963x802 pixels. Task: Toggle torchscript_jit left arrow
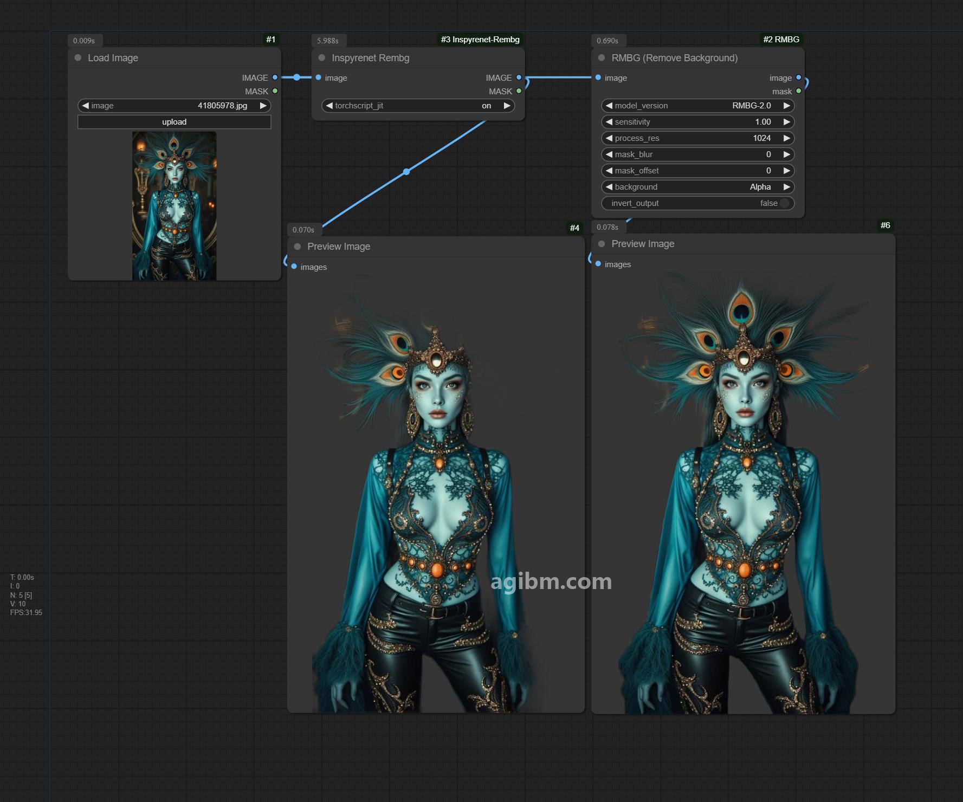click(x=329, y=106)
